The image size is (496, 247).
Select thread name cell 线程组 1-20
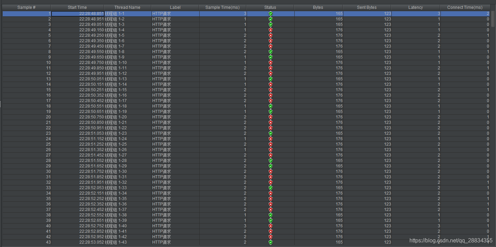click(127, 117)
